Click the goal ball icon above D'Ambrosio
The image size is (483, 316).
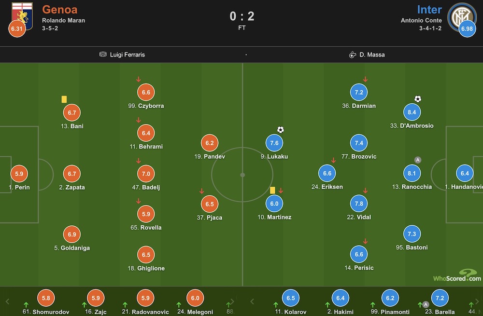[418, 99]
